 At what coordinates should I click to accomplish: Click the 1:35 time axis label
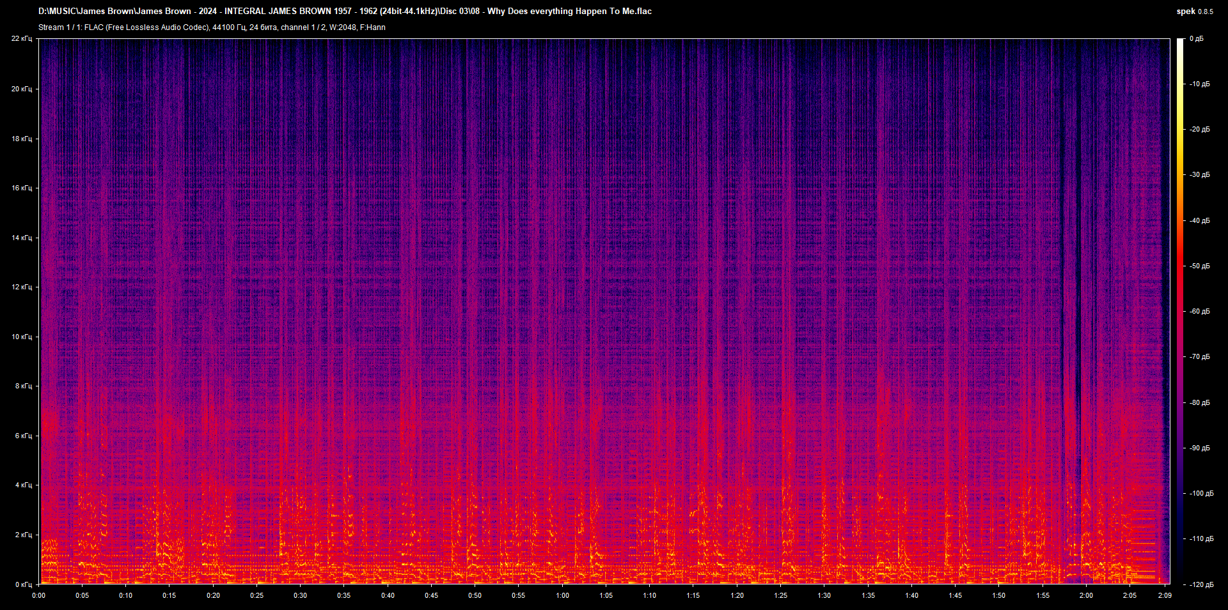click(868, 595)
